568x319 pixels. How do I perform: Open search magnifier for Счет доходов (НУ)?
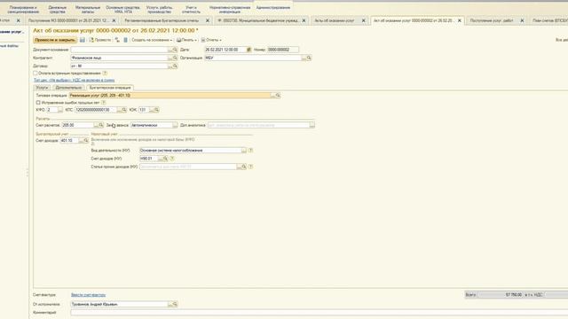click(165, 159)
